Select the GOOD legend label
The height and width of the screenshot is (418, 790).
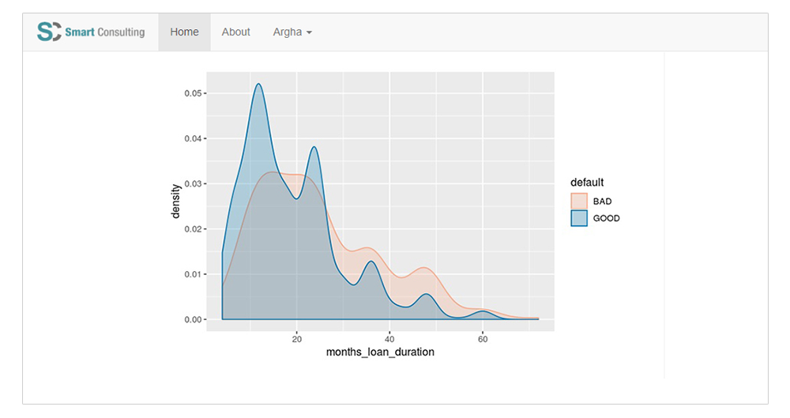[606, 218]
